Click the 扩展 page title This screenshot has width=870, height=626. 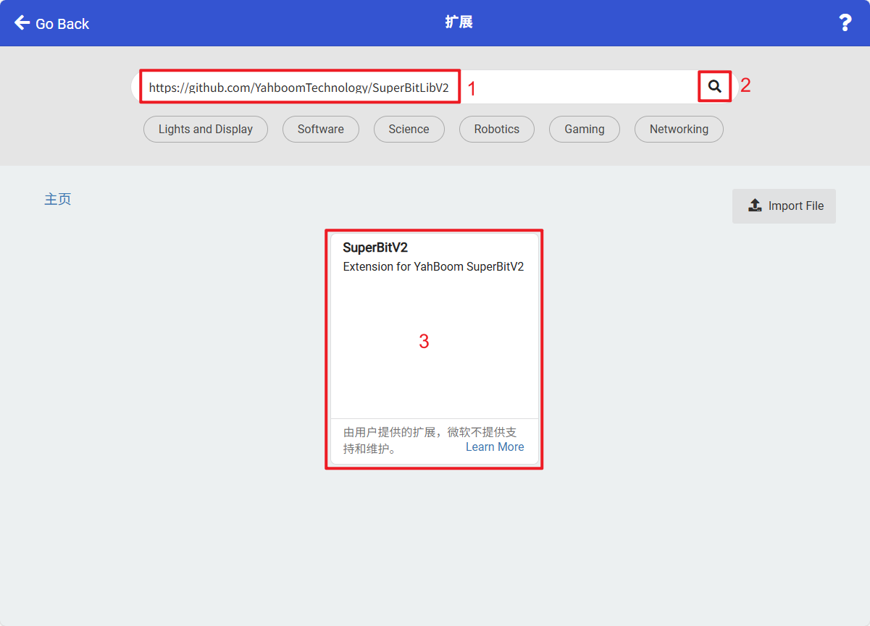click(x=459, y=22)
